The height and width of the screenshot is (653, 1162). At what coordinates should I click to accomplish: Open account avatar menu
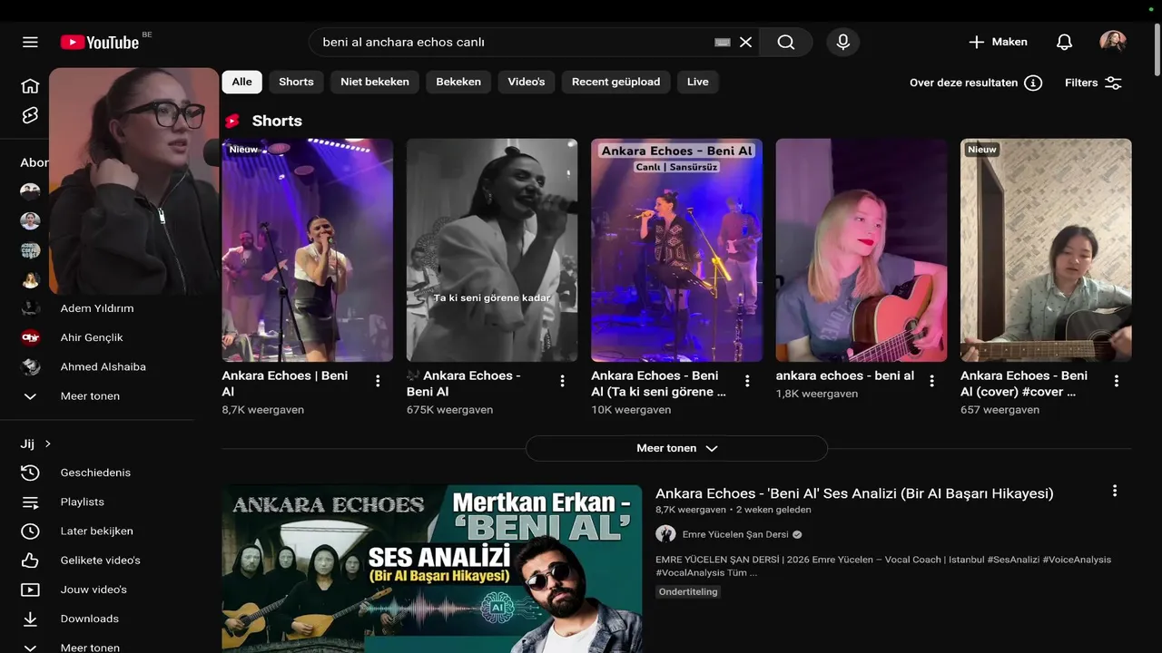click(x=1113, y=42)
